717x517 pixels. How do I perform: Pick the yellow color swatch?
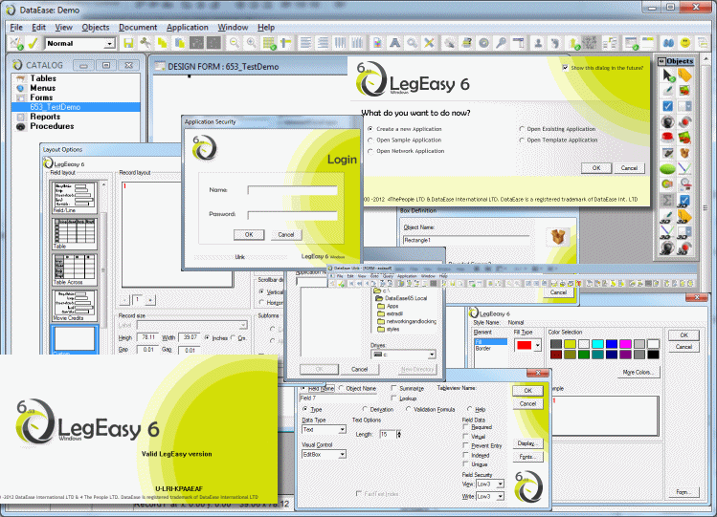[570, 344]
